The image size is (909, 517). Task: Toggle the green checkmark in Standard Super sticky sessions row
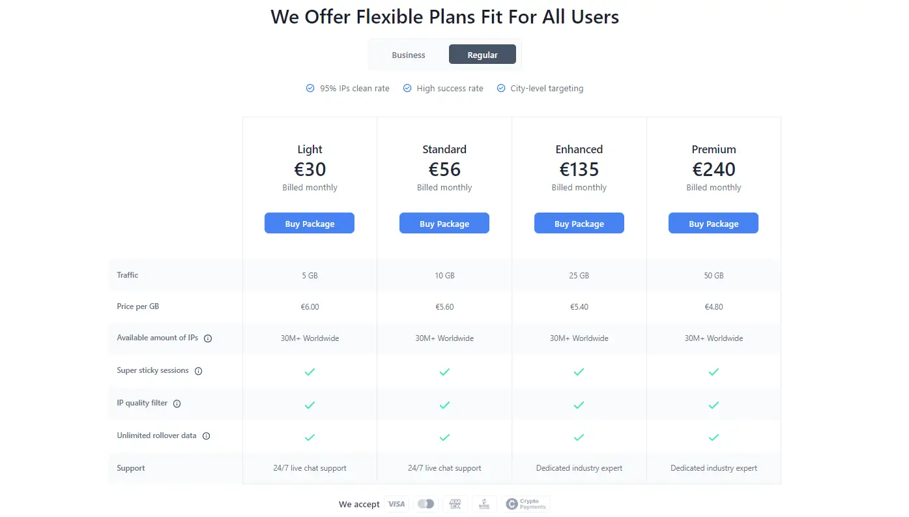444,372
